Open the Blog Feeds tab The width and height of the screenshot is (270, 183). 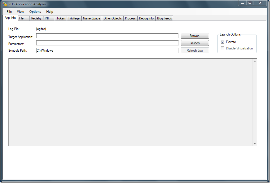click(164, 18)
